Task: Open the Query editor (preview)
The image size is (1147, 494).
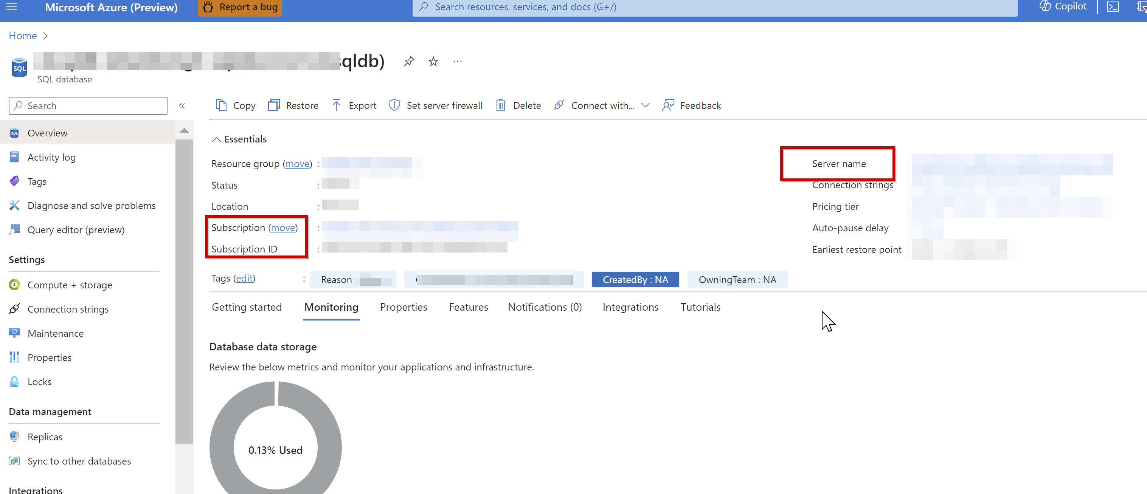Action: point(76,230)
